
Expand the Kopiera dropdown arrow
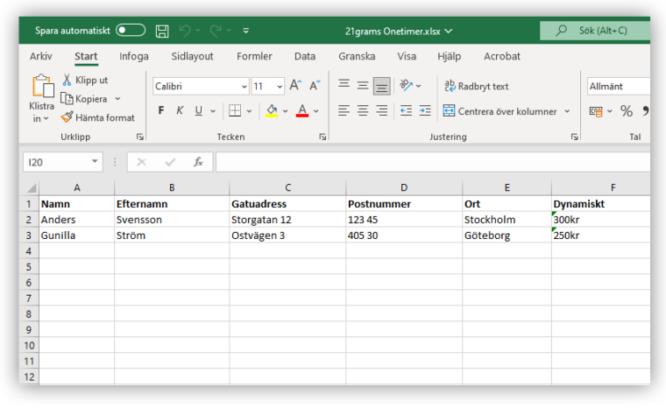[x=117, y=99]
